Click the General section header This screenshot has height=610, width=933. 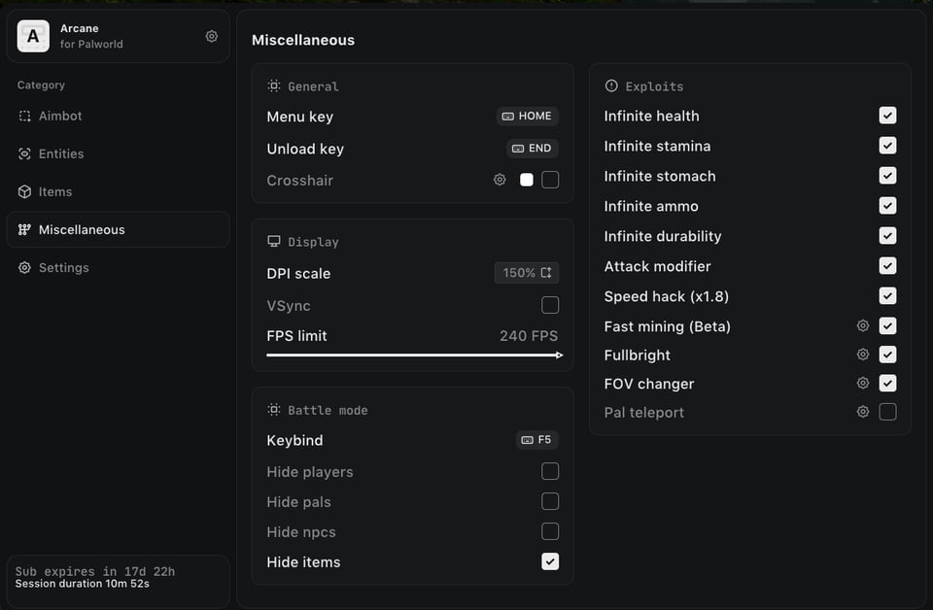[303, 86]
